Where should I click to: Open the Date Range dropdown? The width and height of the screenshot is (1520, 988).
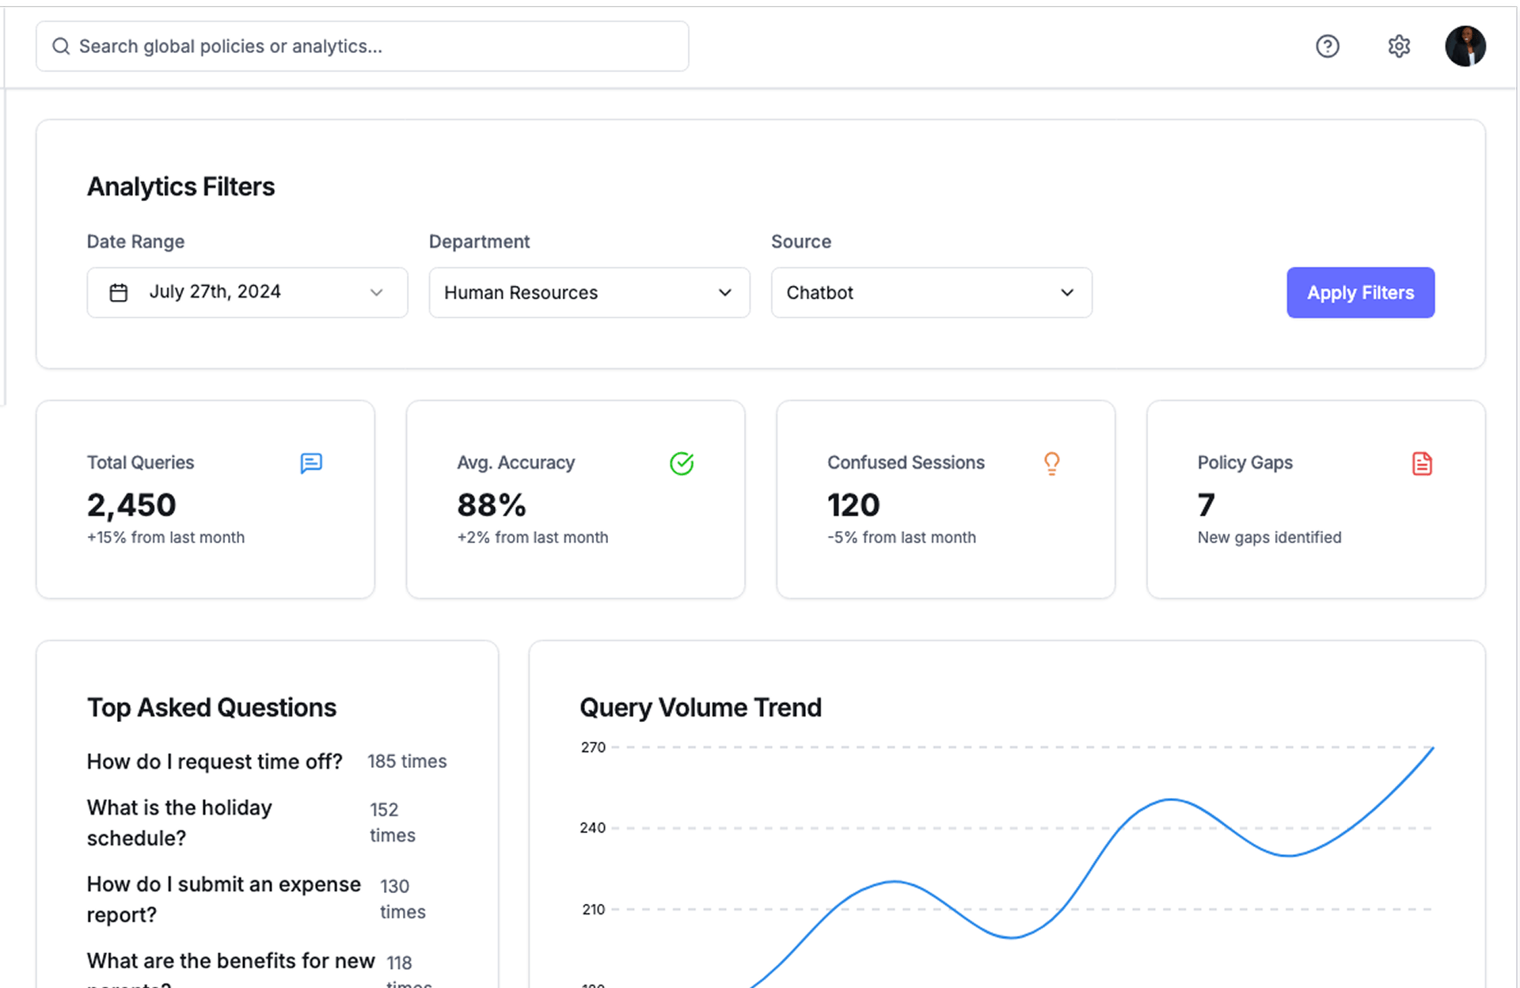[x=247, y=293]
